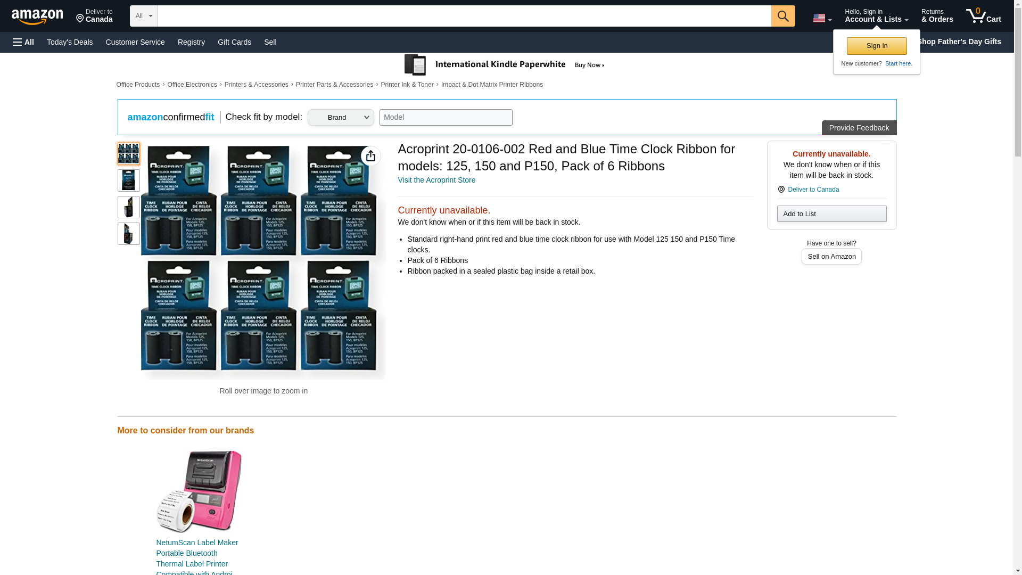Click the Visit the Acroprint Store link

tap(436, 180)
